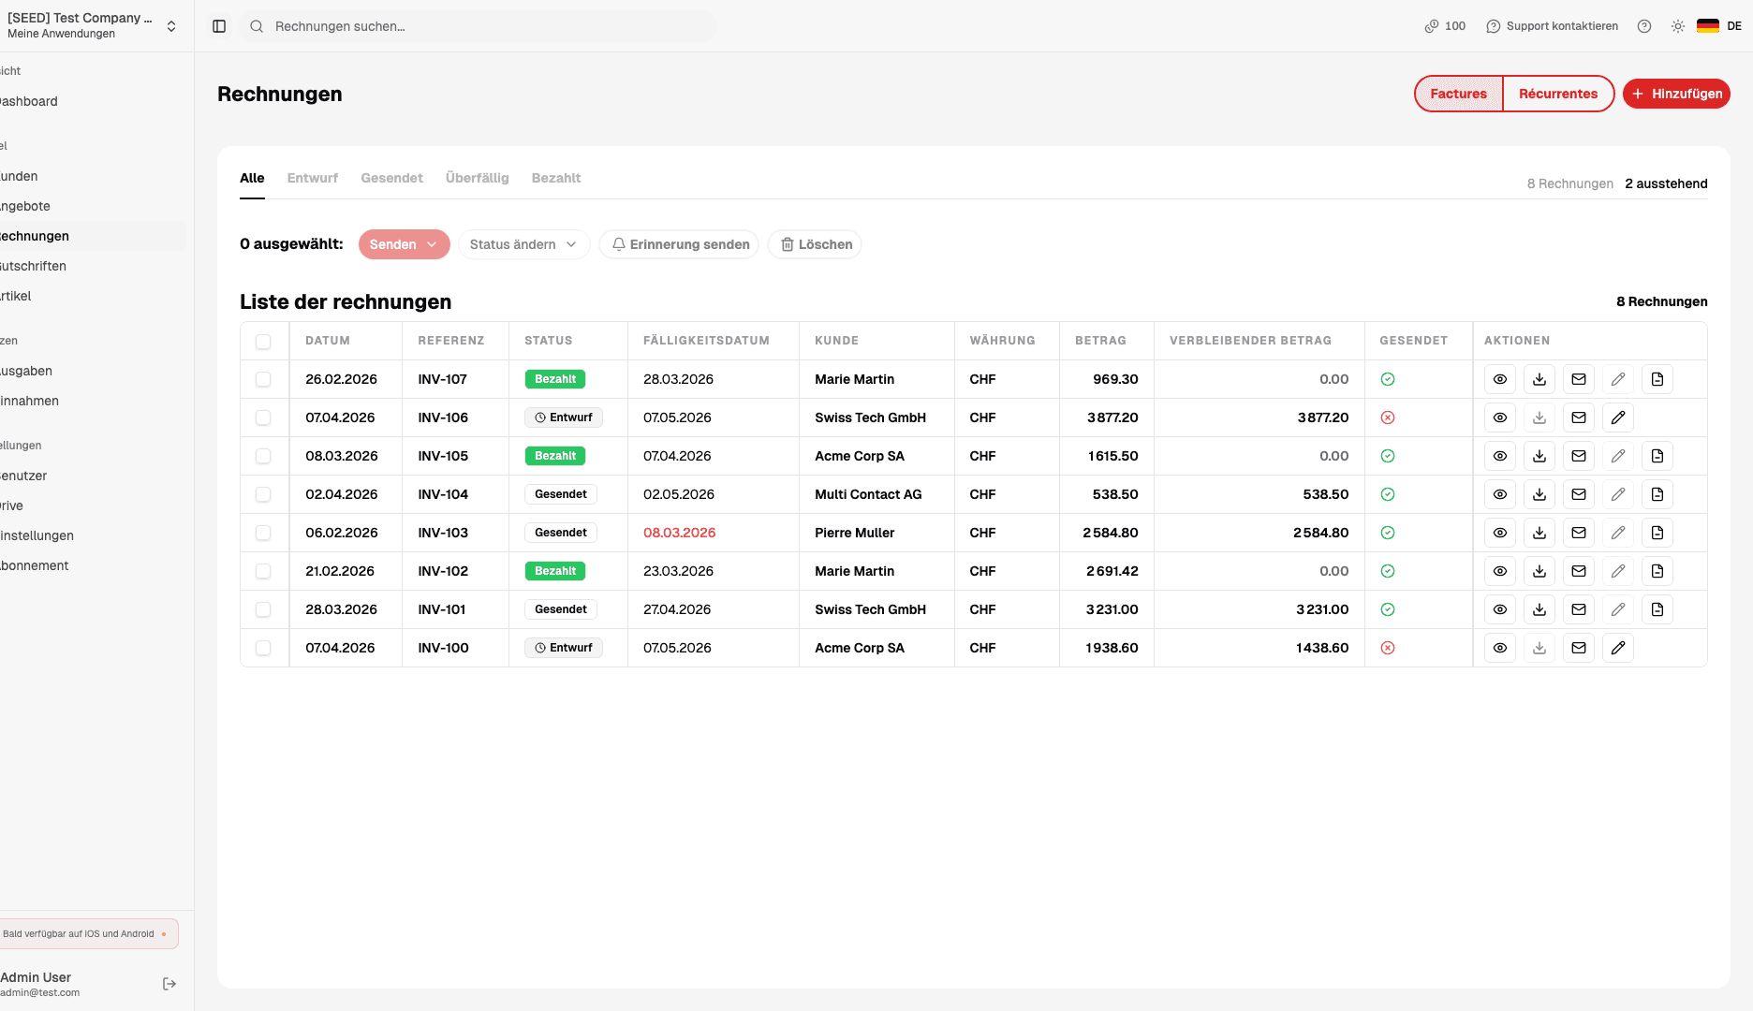The width and height of the screenshot is (1753, 1011).
Task: Switch theme using the sun icon
Action: (1677, 26)
